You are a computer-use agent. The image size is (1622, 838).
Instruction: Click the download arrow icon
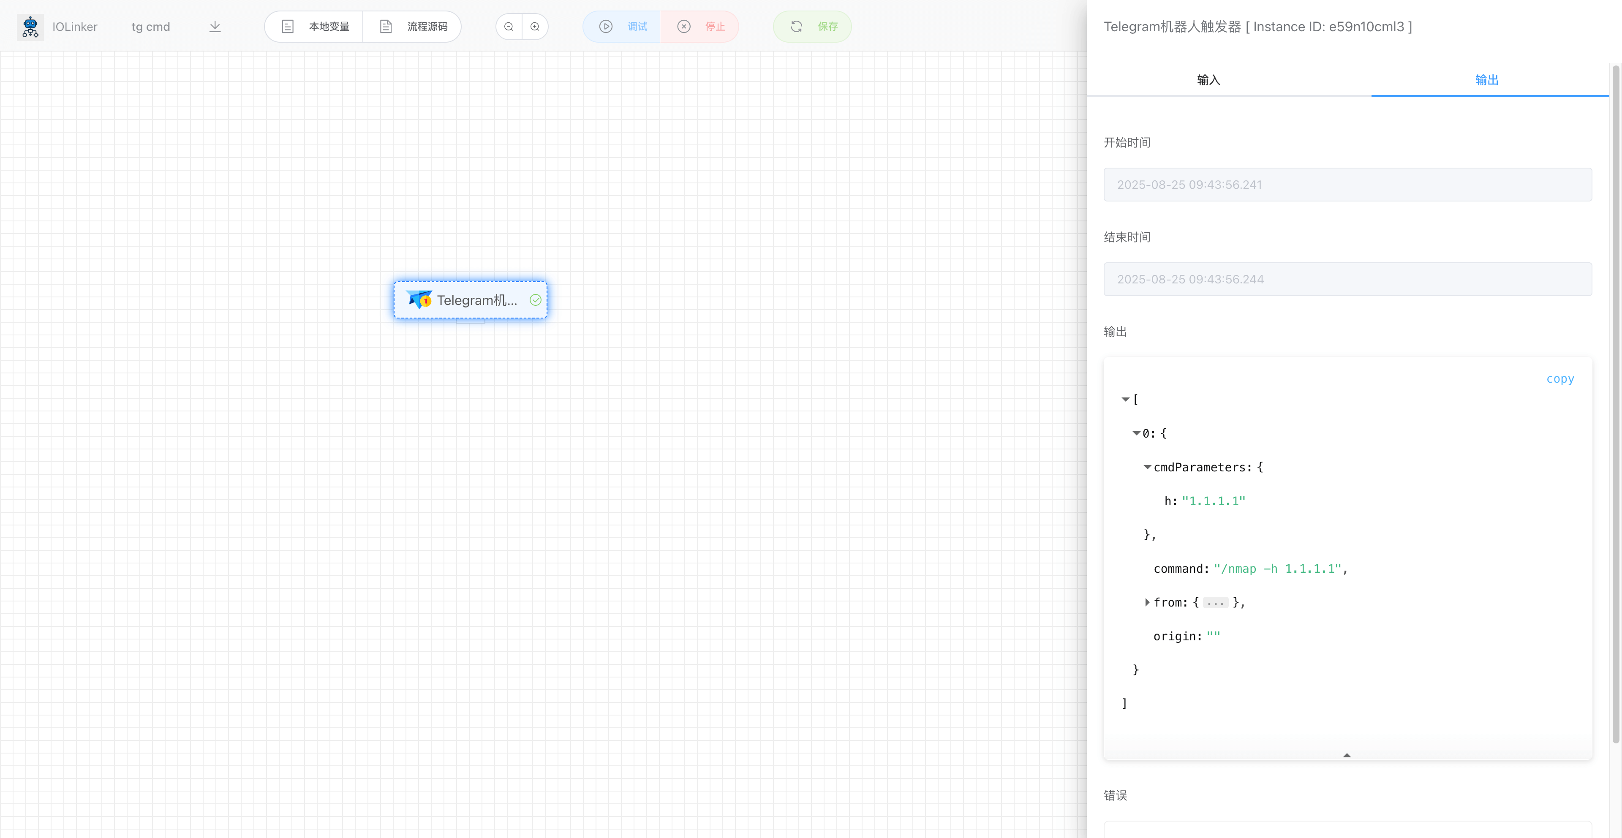[x=215, y=27]
